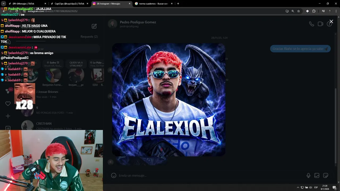Image resolution: width=340 pixels, height=191 pixels.
Task: Open Chrome three-dot menu
Action: click(336, 11)
